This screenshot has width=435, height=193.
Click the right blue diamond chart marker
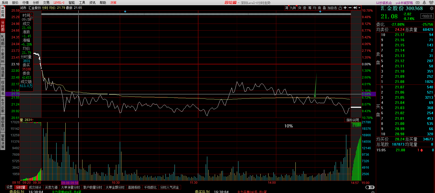320,12
